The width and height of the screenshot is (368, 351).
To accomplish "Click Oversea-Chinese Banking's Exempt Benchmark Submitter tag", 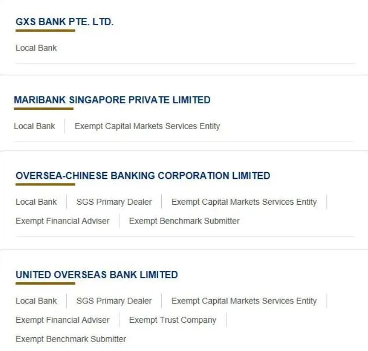I will point(184,221).
